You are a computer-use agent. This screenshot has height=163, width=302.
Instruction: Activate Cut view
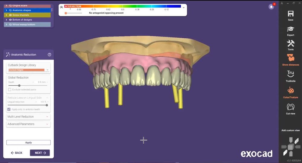[x=291, y=107]
